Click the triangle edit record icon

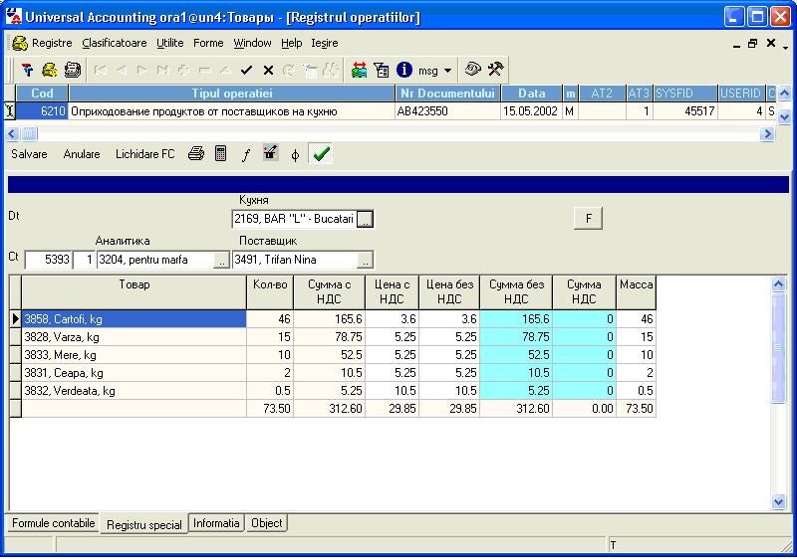226,71
